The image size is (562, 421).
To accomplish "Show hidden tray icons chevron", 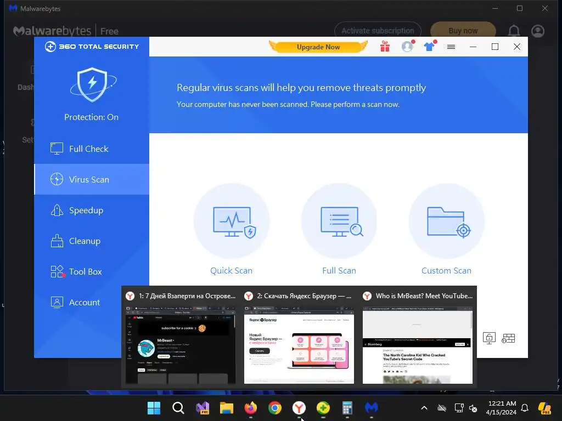I will (x=424, y=408).
